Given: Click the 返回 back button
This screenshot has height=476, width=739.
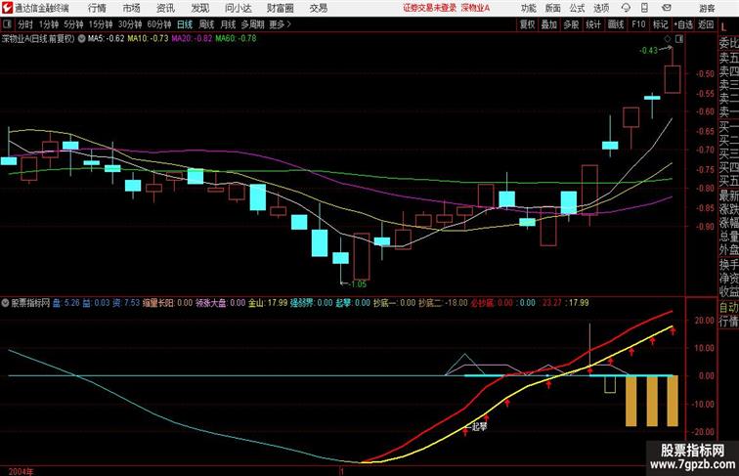Looking at the screenshot, I should tap(706, 24).
